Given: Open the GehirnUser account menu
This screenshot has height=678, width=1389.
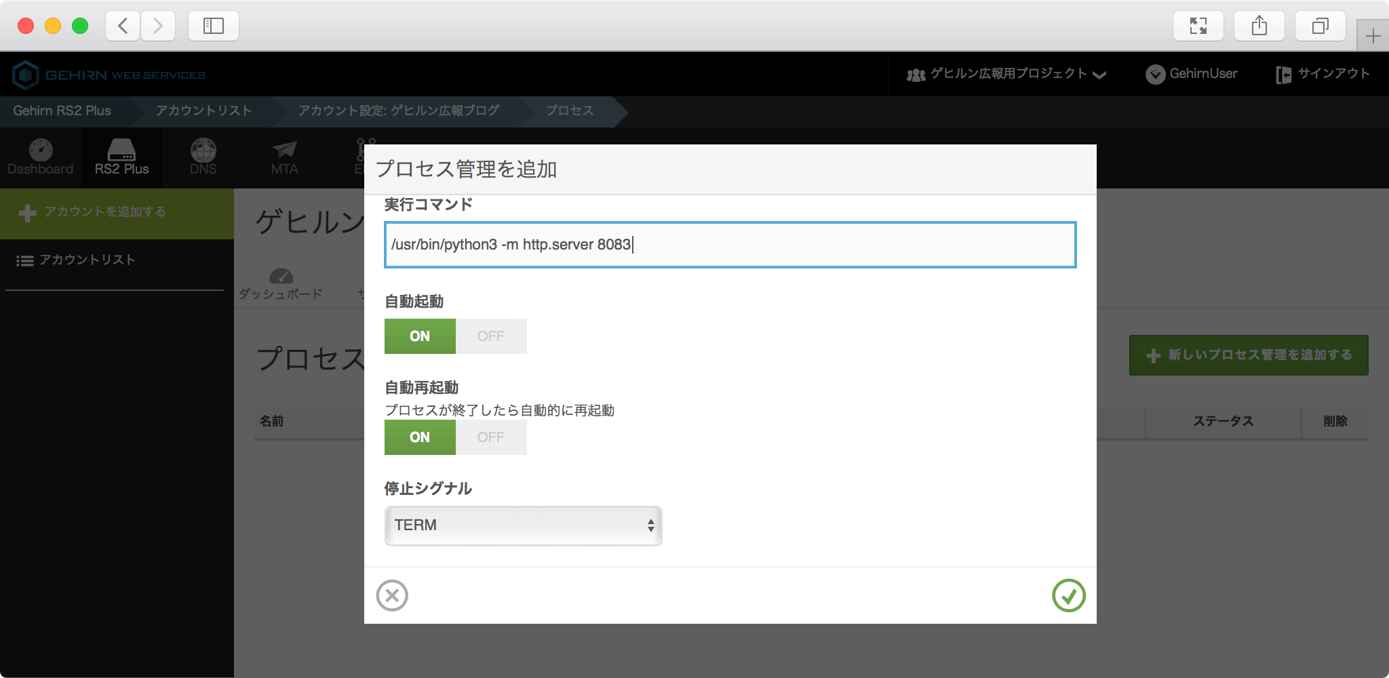Looking at the screenshot, I should point(1192,74).
